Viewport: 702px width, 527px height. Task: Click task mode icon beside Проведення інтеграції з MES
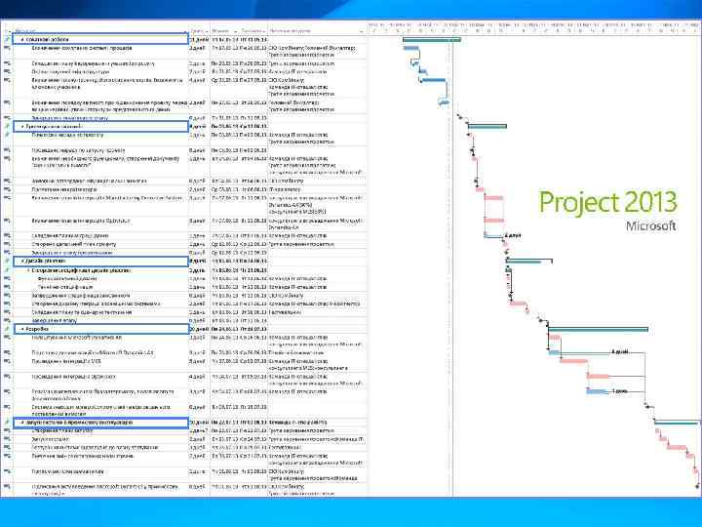click(x=7, y=361)
